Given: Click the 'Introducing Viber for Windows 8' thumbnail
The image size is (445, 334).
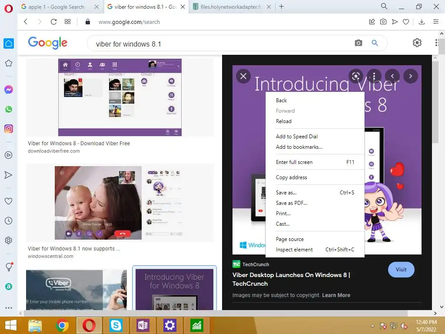Looking at the screenshot, I should point(174,289).
